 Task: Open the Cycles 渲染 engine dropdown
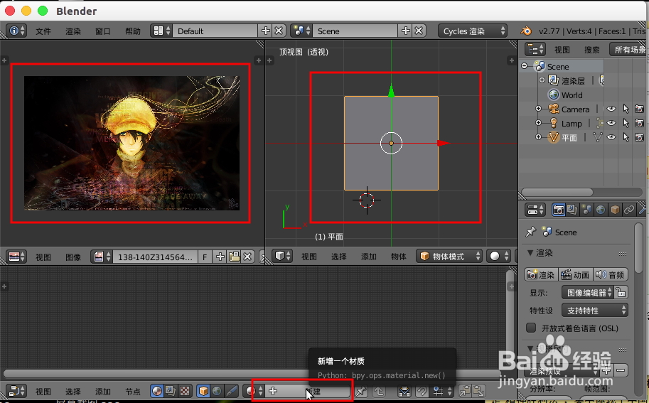(472, 31)
